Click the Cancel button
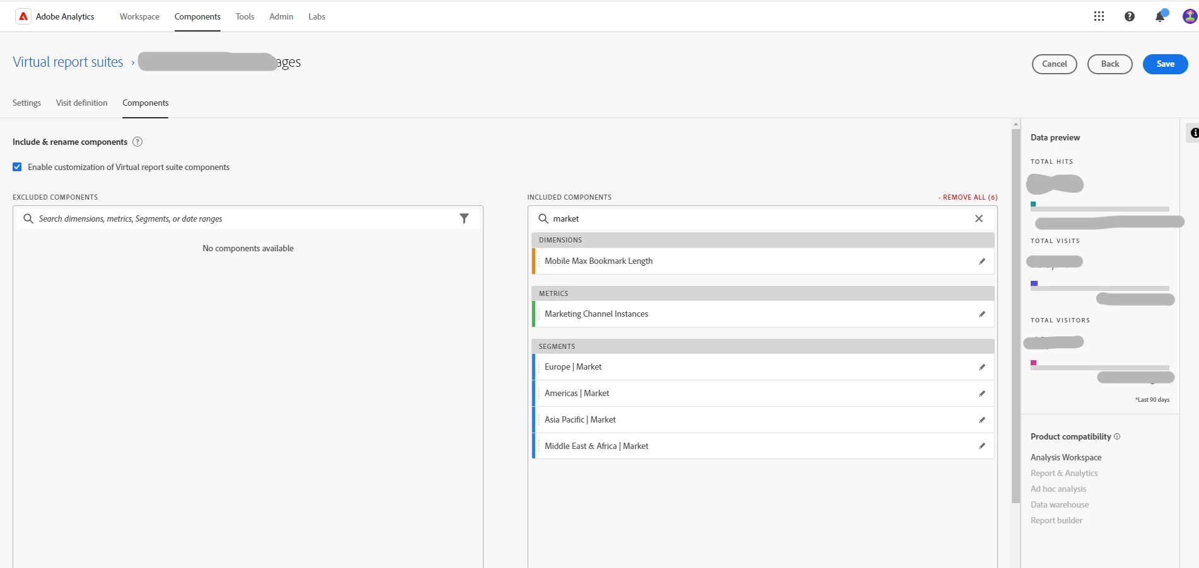 click(x=1055, y=64)
